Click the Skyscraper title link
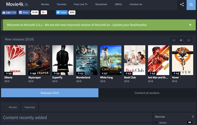The width and height of the screenshot is (197, 125). 34,77
